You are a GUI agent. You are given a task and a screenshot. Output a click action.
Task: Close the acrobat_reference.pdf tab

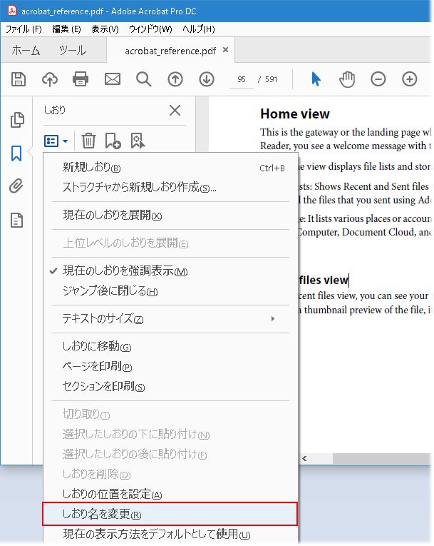click(x=225, y=50)
